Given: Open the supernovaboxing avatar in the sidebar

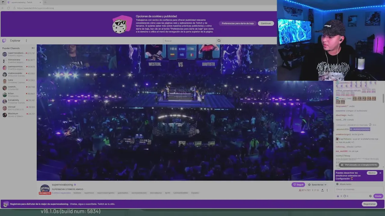Looking at the screenshot, I should [x=5, y=54].
